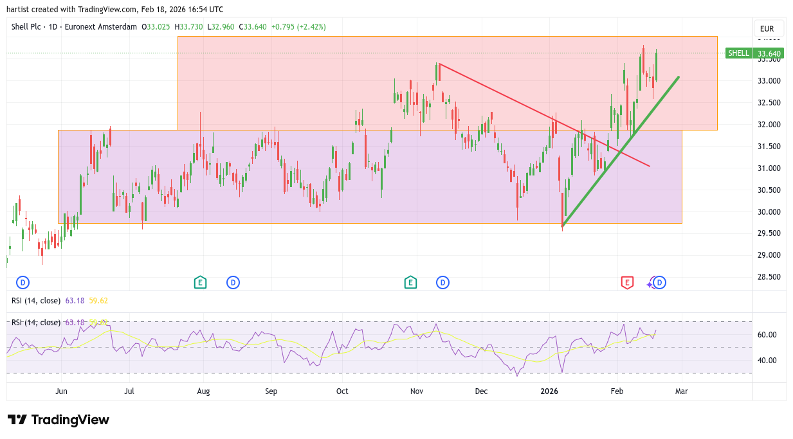Viewport: 793px width, 439px height.
Task: Click the teal earnings E marker near August
Action: (x=200, y=282)
